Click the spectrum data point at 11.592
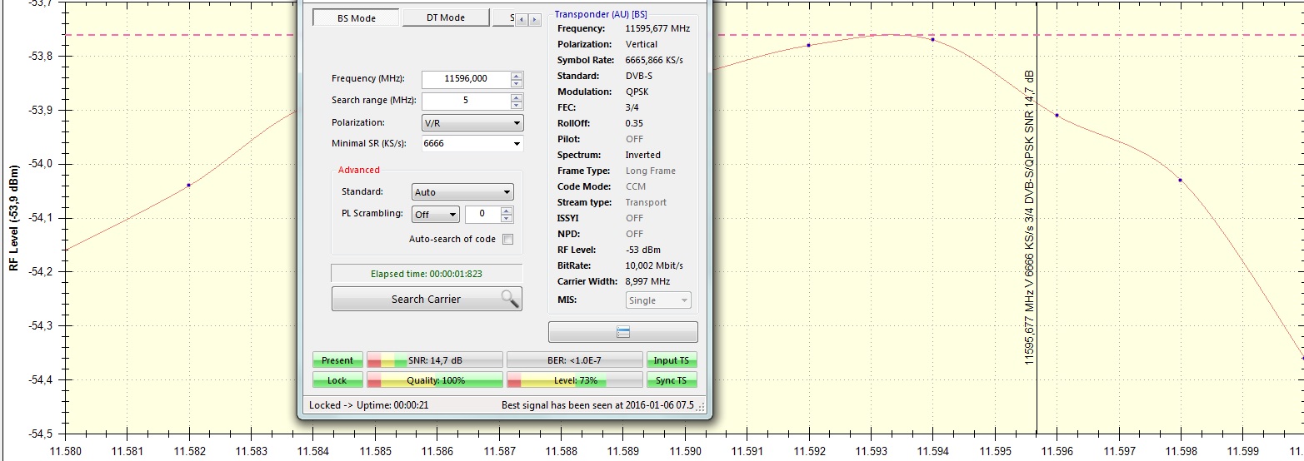Image resolution: width=1304 pixels, height=461 pixels. 809,45
